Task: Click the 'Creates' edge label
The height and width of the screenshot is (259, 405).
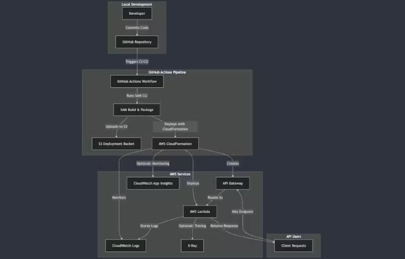Action: 233,164
